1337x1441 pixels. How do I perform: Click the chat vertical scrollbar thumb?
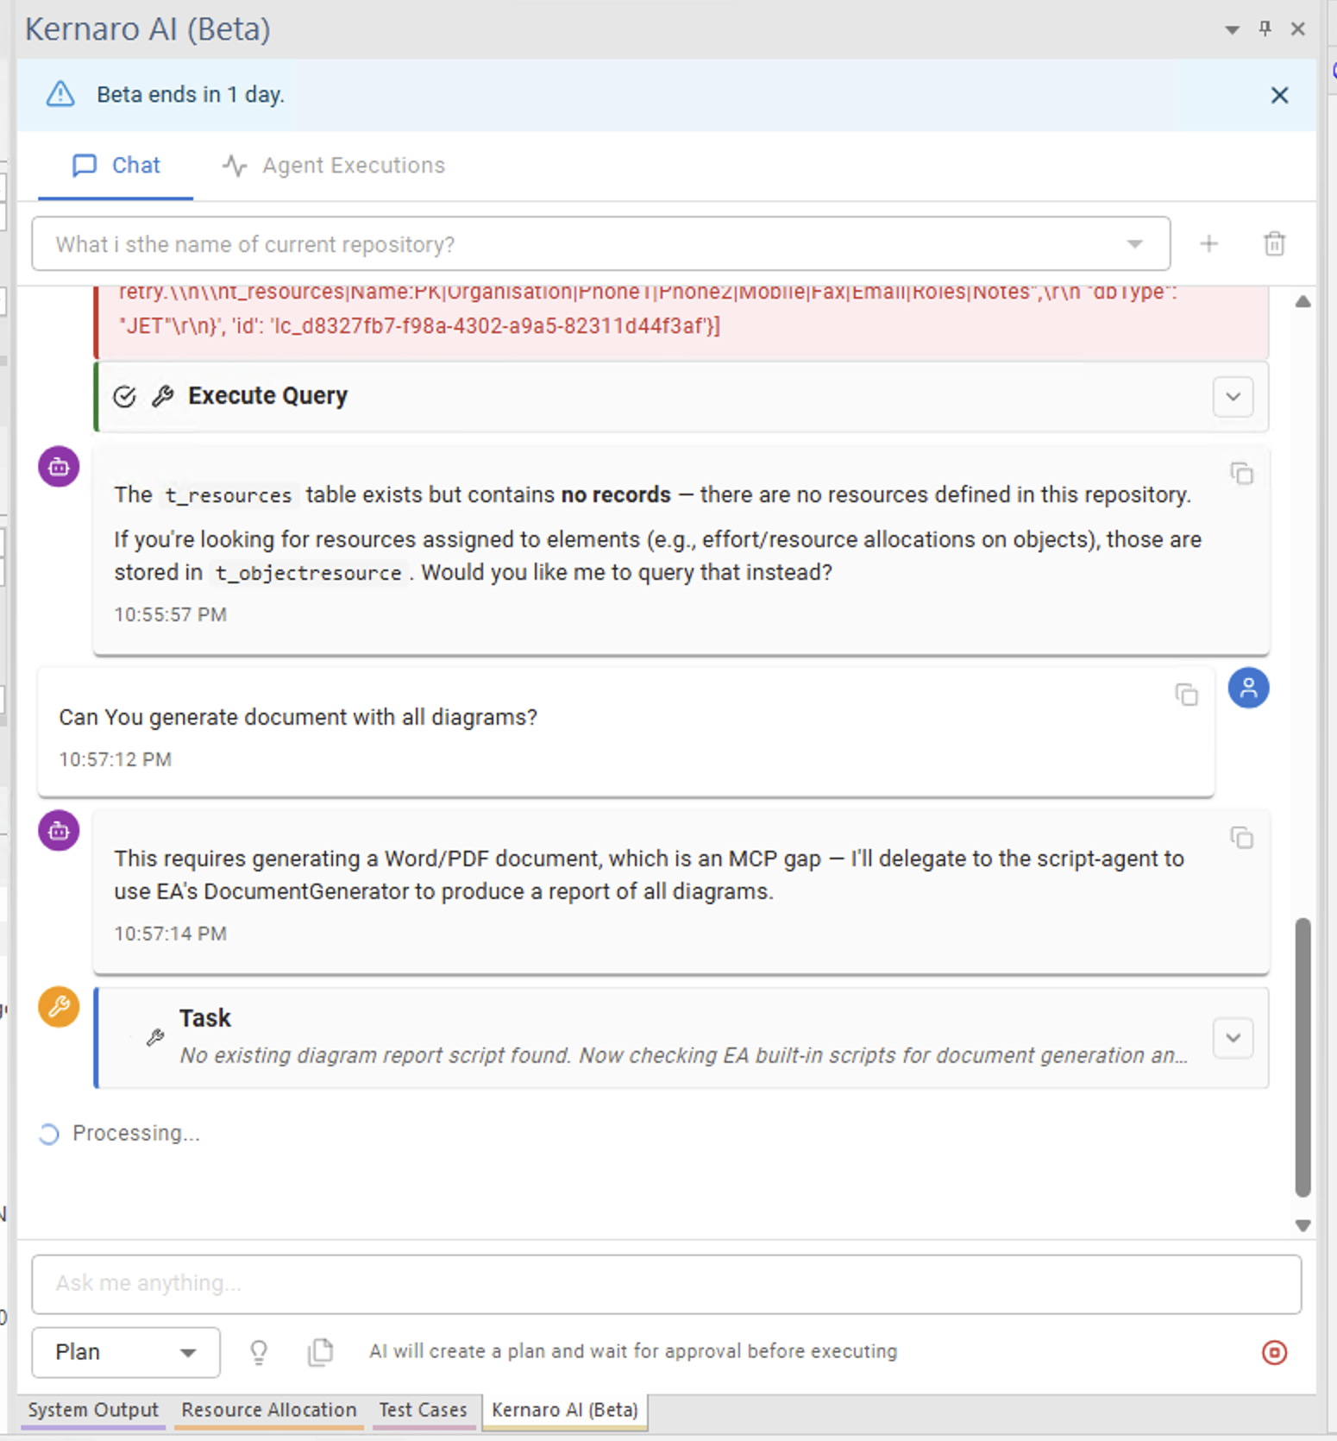(x=1302, y=1057)
